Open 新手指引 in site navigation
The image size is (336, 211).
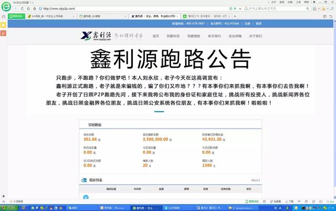point(215,36)
